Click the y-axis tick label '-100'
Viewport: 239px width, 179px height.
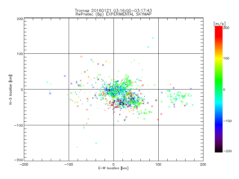[19, 125]
